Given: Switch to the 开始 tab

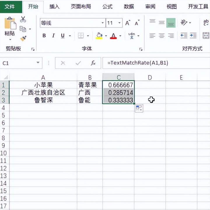Looking at the screenshot, I should coord(33,6).
